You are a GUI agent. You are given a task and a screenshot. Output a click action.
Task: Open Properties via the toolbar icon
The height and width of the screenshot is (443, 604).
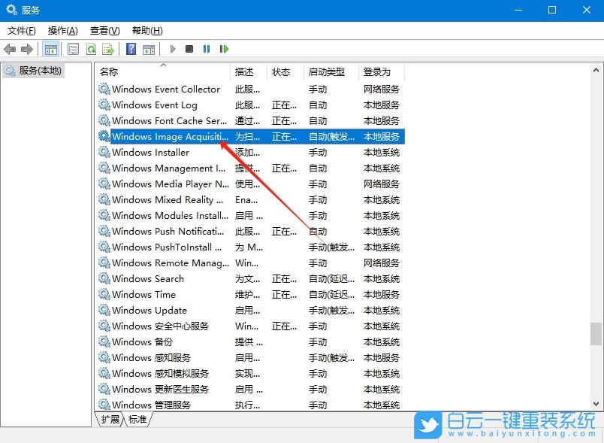[72, 48]
